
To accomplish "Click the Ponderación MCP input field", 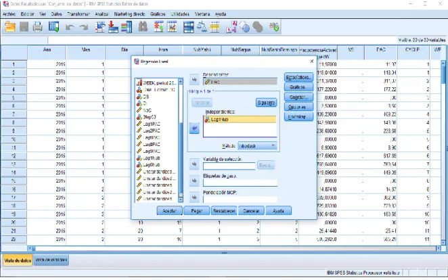I will pos(240,200).
